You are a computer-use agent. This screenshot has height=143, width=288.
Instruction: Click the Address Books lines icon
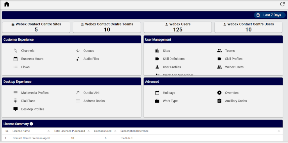tap(78, 101)
